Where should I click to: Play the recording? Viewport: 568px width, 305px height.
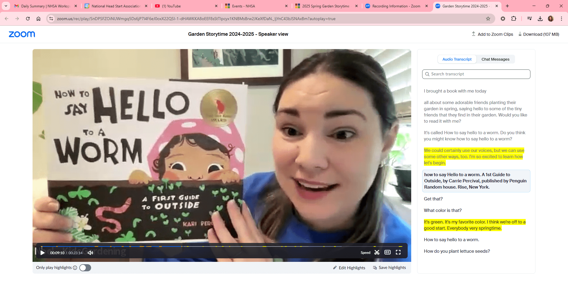(x=42, y=253)
